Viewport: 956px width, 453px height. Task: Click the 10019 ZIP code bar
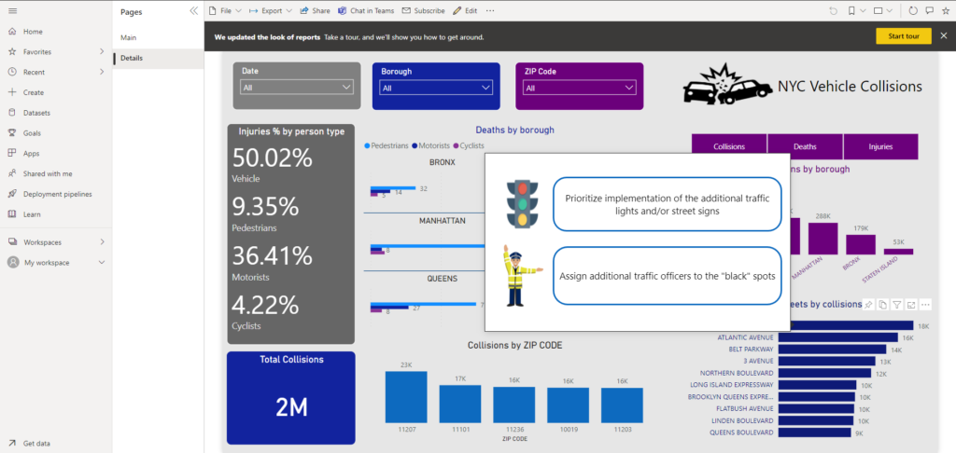pos(568,405)
